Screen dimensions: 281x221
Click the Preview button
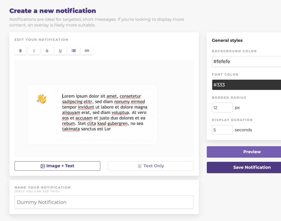[252, 152]
